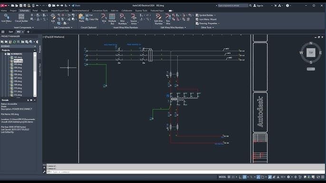Click the Undo arrow in quick access toolbar
The height and width of the screenshot is (183, 326).
tap(37, 6)
